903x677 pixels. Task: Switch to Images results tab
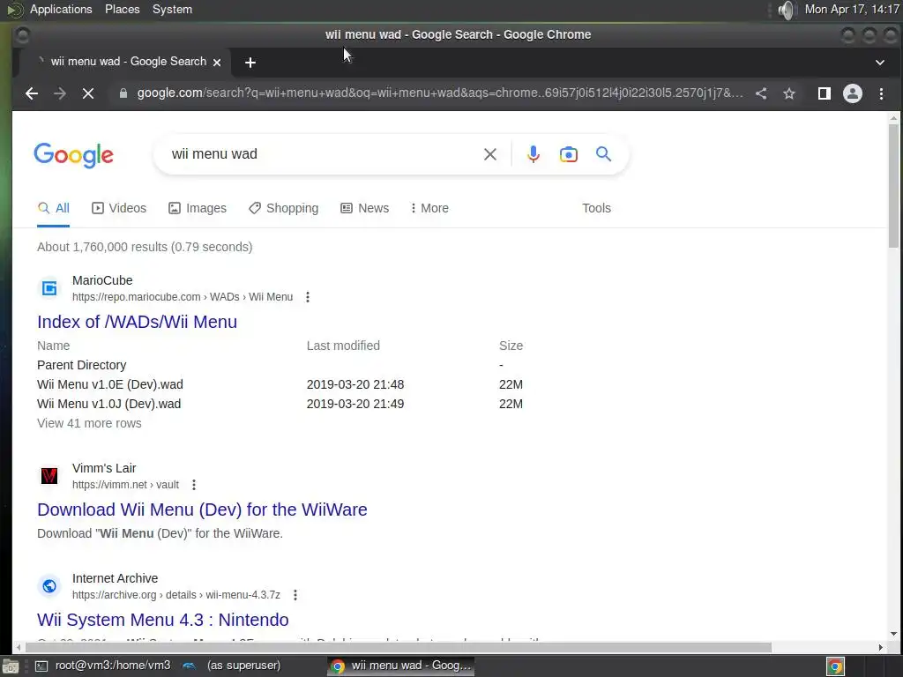pos(197,208)
